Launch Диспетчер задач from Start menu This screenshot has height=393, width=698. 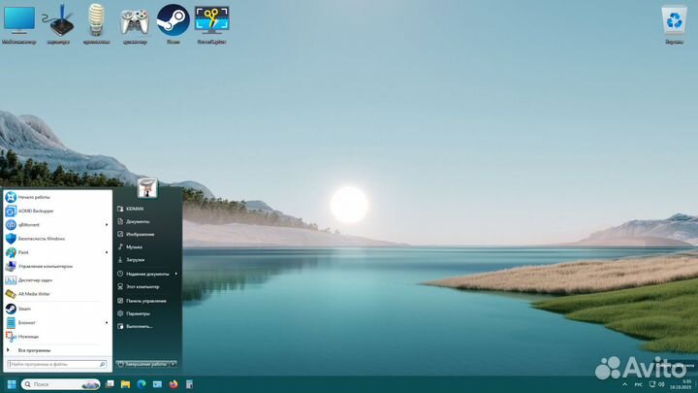[x=38, y=279]
